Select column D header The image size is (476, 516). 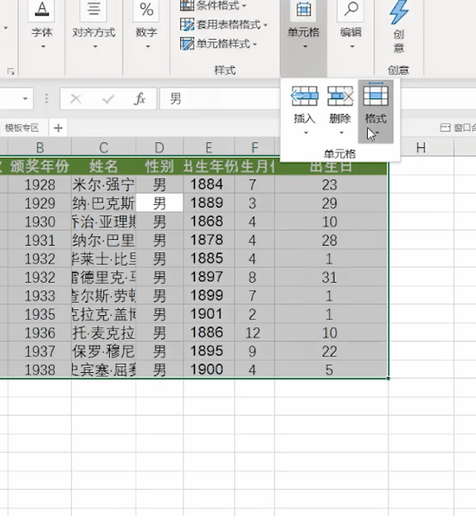pyautogui.click(x=159, y=147)
